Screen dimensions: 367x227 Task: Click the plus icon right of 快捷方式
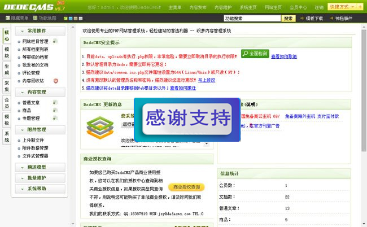click(x=360, y=7)
